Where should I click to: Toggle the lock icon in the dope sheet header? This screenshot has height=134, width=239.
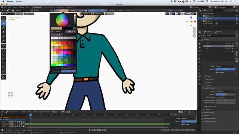69,112
